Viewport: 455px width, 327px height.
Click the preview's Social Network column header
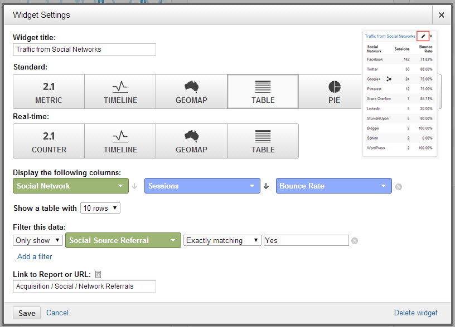pos(374,49)
